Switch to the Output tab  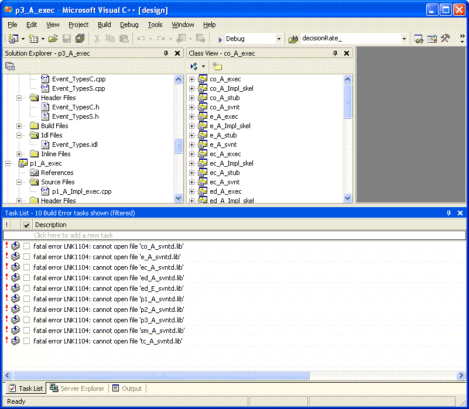tap(127, 388)
